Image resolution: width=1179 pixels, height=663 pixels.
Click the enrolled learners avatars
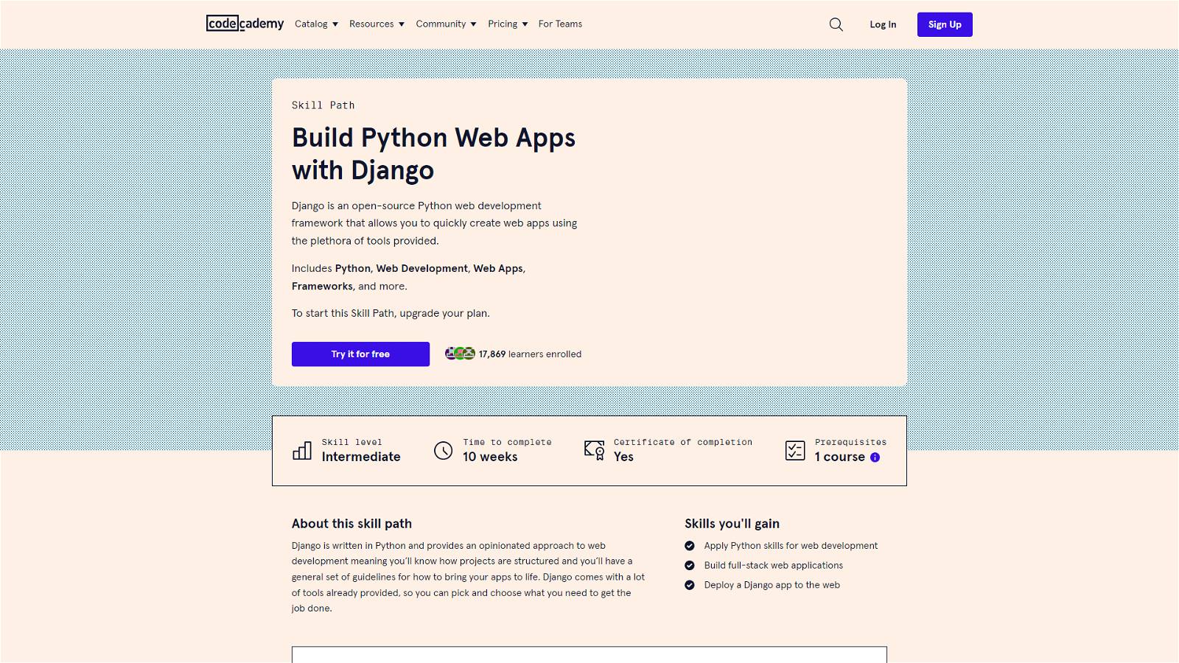[x=460, y=354]
